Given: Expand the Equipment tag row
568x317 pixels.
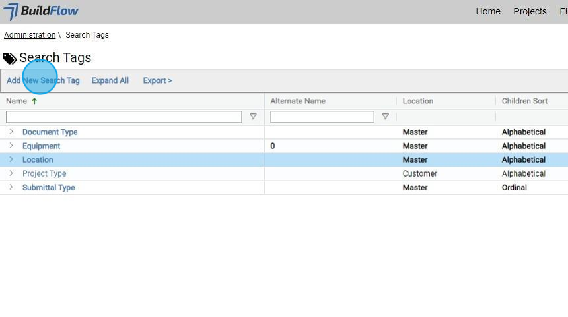Looking at the screenshot, I should (x=11, y=146).
